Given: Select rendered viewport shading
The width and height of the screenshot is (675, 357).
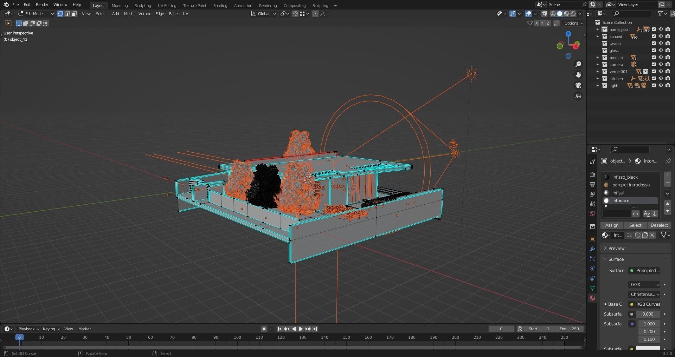Looking at the screenshot, I should (573, 14).
